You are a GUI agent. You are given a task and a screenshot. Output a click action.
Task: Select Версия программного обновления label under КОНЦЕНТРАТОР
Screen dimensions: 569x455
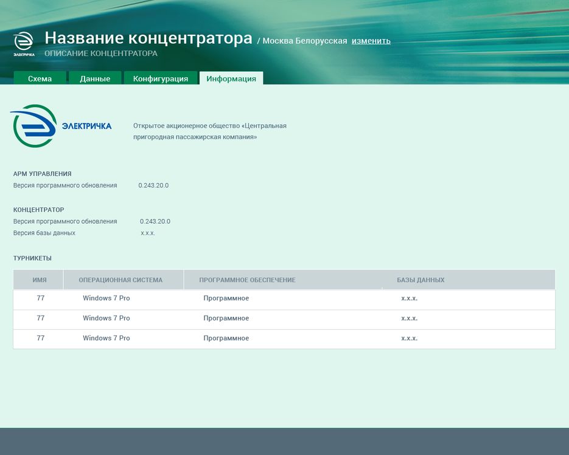(65, 221)
